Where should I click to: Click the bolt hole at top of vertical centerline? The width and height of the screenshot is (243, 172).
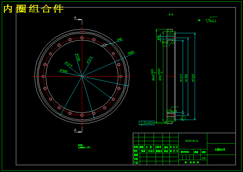tap(82, 38)
